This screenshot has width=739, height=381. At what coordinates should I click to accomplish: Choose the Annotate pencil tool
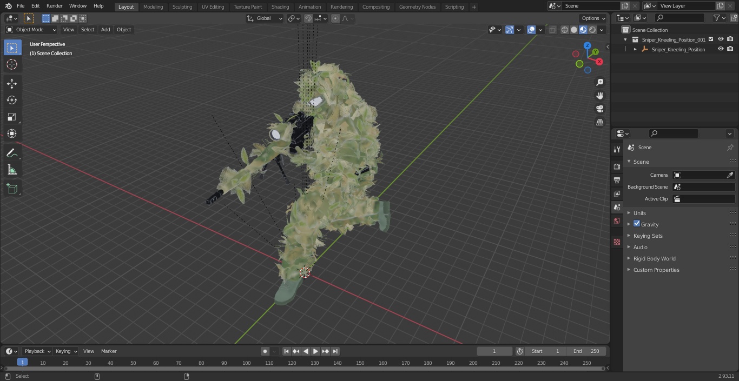12,153
